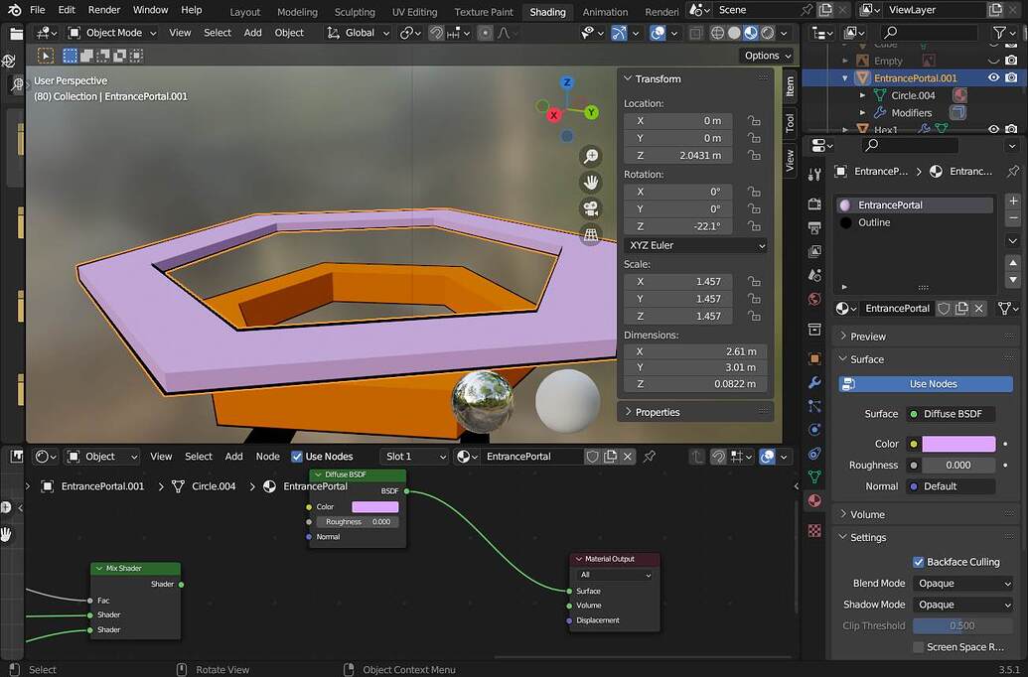
Task: Click the Clip Threshold slider
Action: [963, 626]
